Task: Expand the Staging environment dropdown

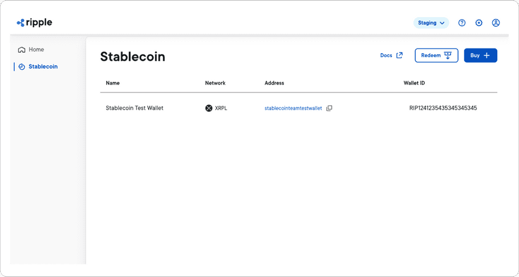Action: point(431,23)
